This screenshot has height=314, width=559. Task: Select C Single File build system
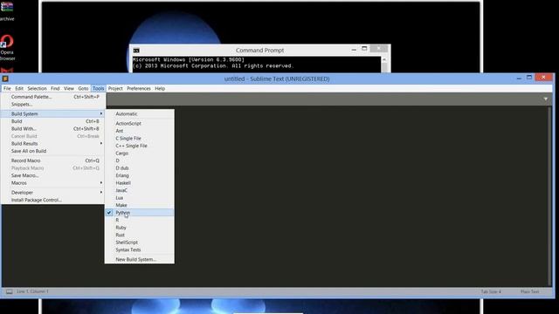pyautogui.click(x=140, y=138)
